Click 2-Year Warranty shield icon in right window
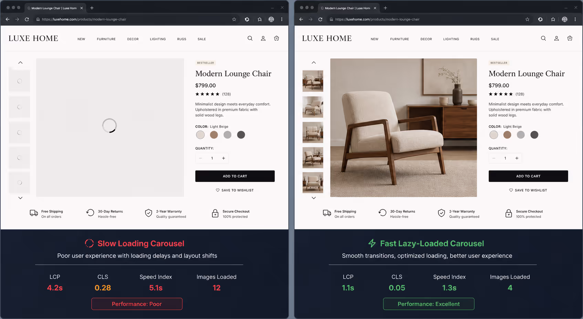 coord(441,213)
